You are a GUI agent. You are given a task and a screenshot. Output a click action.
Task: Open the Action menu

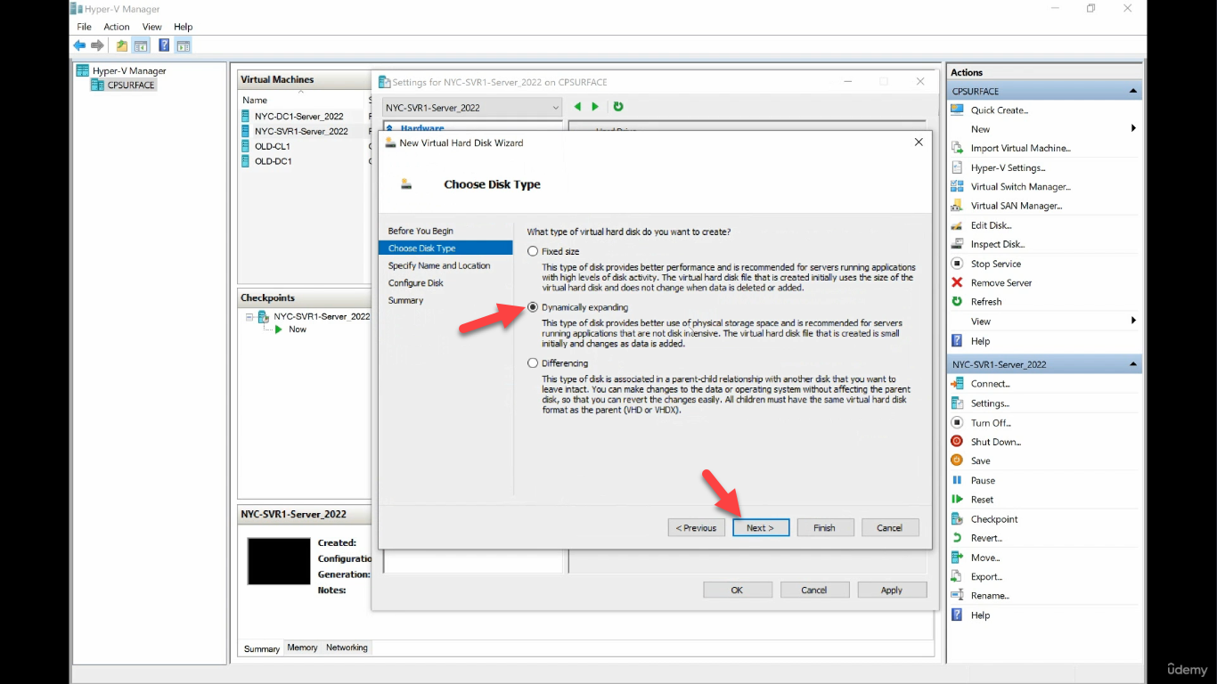point(117,27)
